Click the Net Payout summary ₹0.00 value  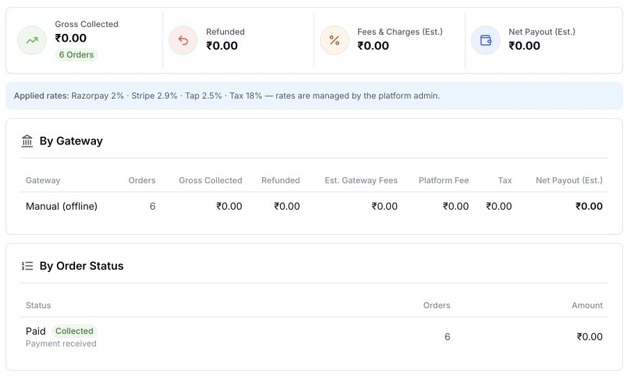click(524, 46)
